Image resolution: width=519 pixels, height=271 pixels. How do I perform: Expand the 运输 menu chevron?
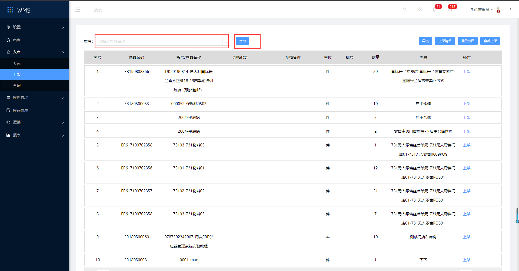(x=63, y=123)
